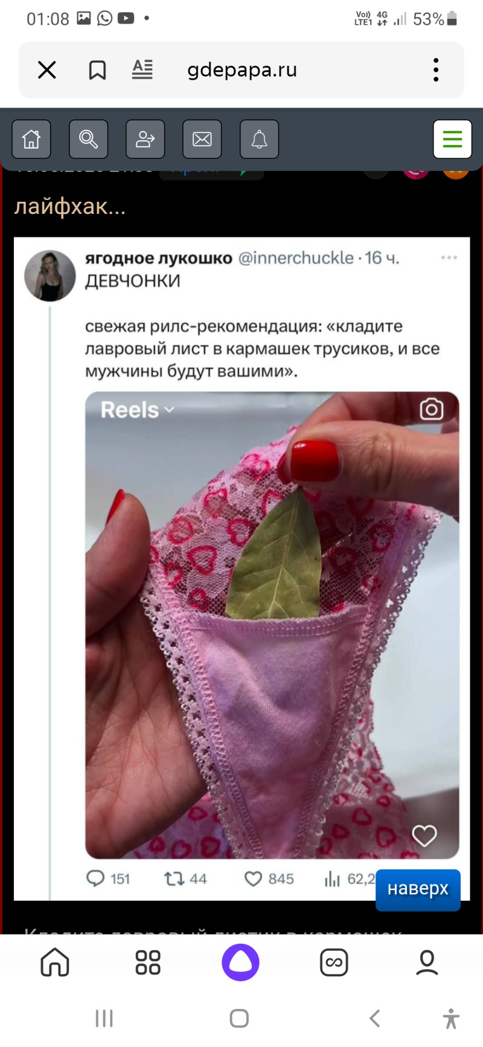Launch Alice assistant purple button
The width and height of the screenshot is (483, 1047).
240,962
